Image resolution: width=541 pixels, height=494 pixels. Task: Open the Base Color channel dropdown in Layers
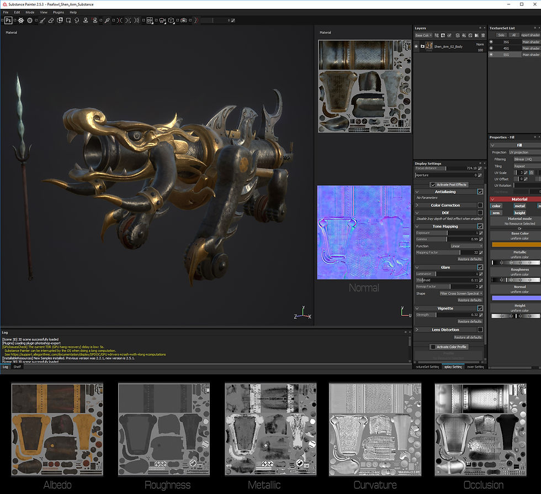[423, 35]
